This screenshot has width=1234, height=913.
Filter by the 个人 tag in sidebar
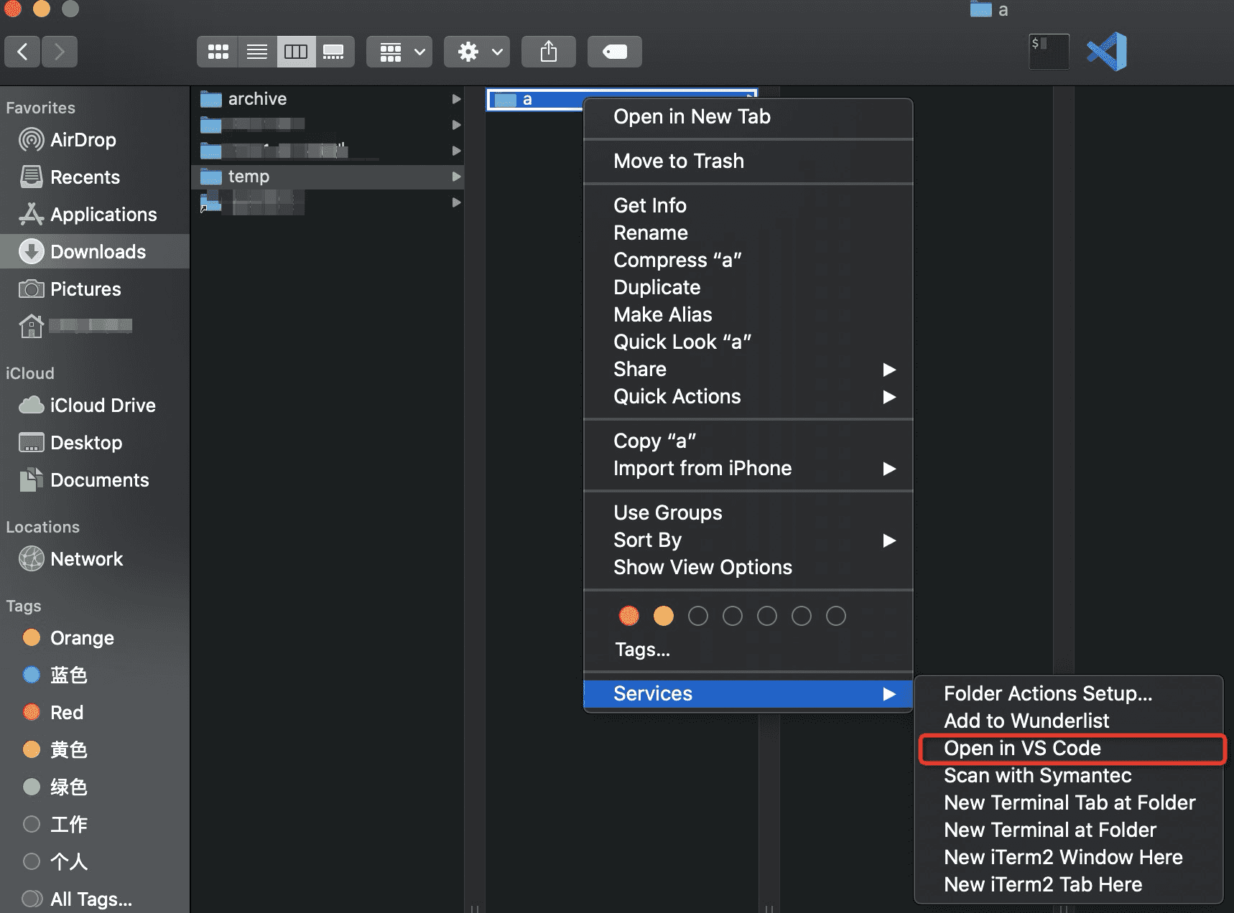pyautogui.click(x=95, y=862)
